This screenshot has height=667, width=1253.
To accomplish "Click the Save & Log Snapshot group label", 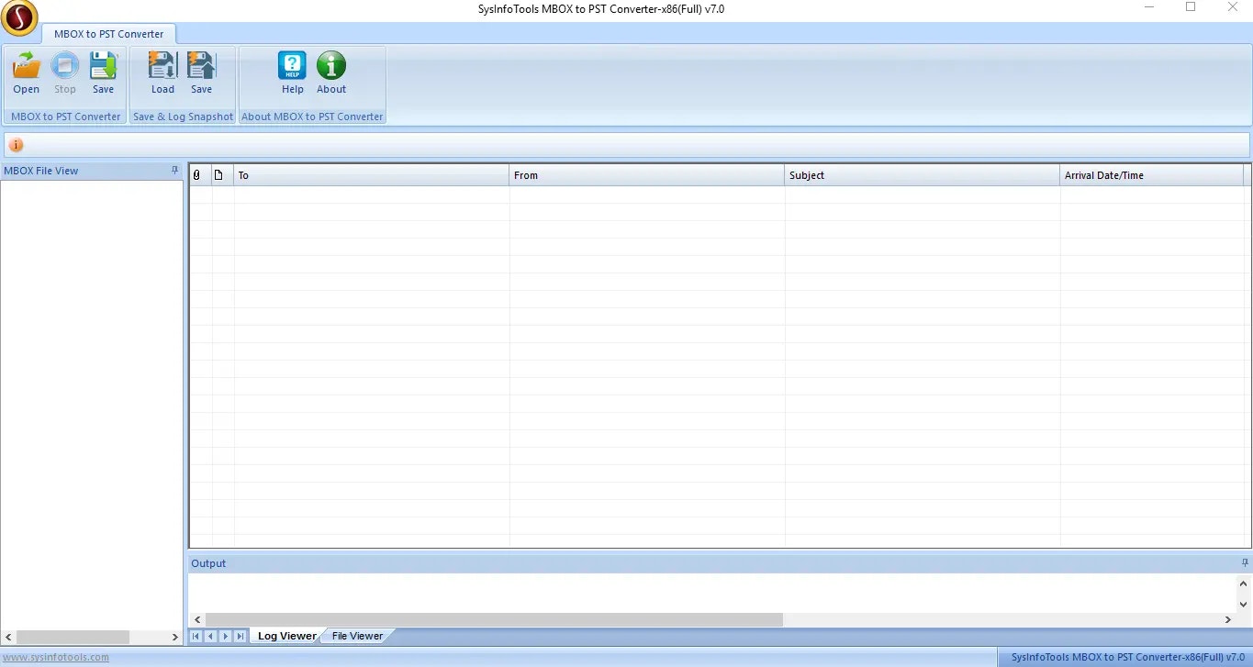I will (x=183, y=117).
